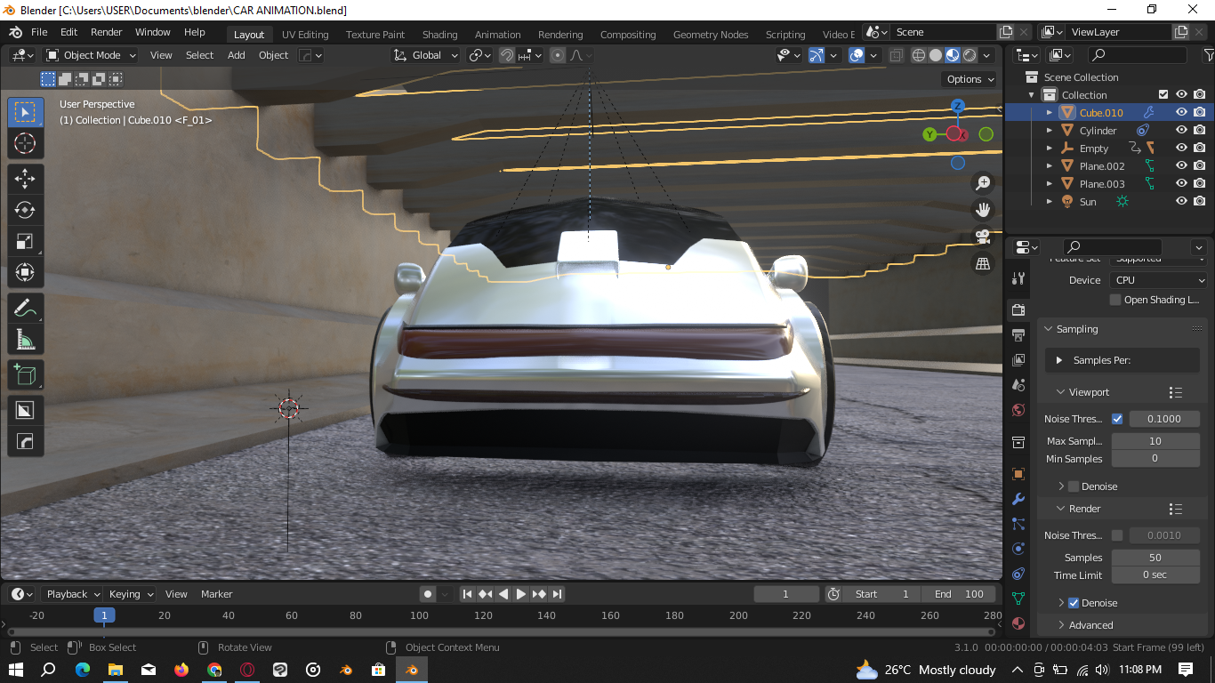Toggle Noise Threshold checkbox under Viewport

coord(1117,419)
